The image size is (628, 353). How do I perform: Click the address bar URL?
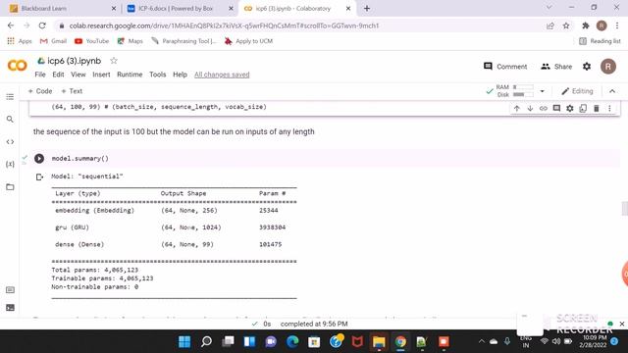tap(224, 25)
